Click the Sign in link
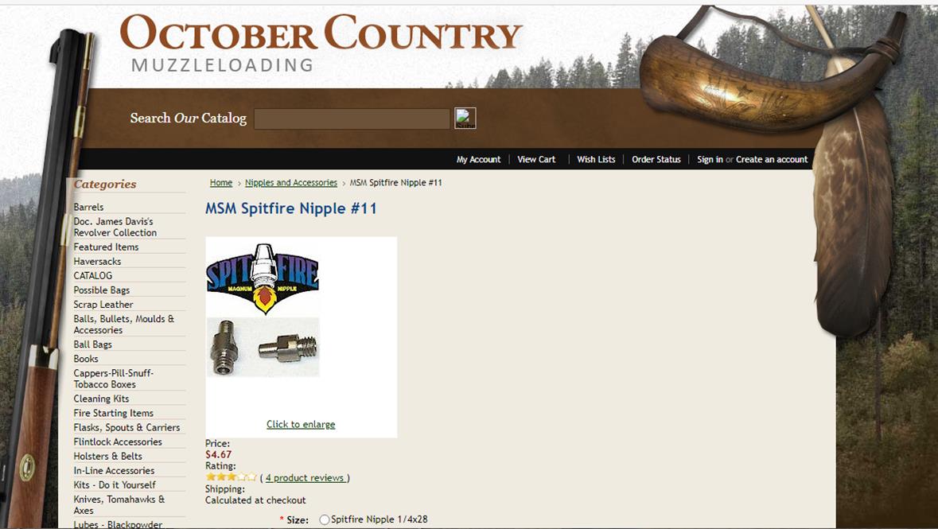The image size is (938, 529). pos(710,159)
